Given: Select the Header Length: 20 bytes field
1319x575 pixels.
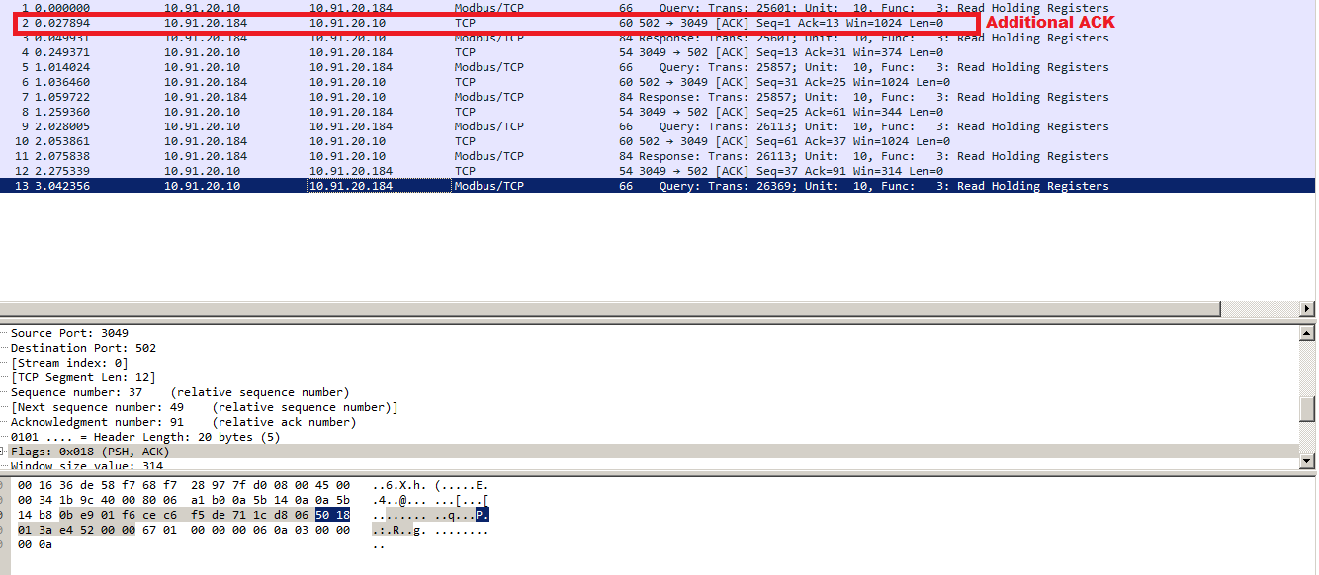Looking at the screenshot, I should tap(145, 437).
